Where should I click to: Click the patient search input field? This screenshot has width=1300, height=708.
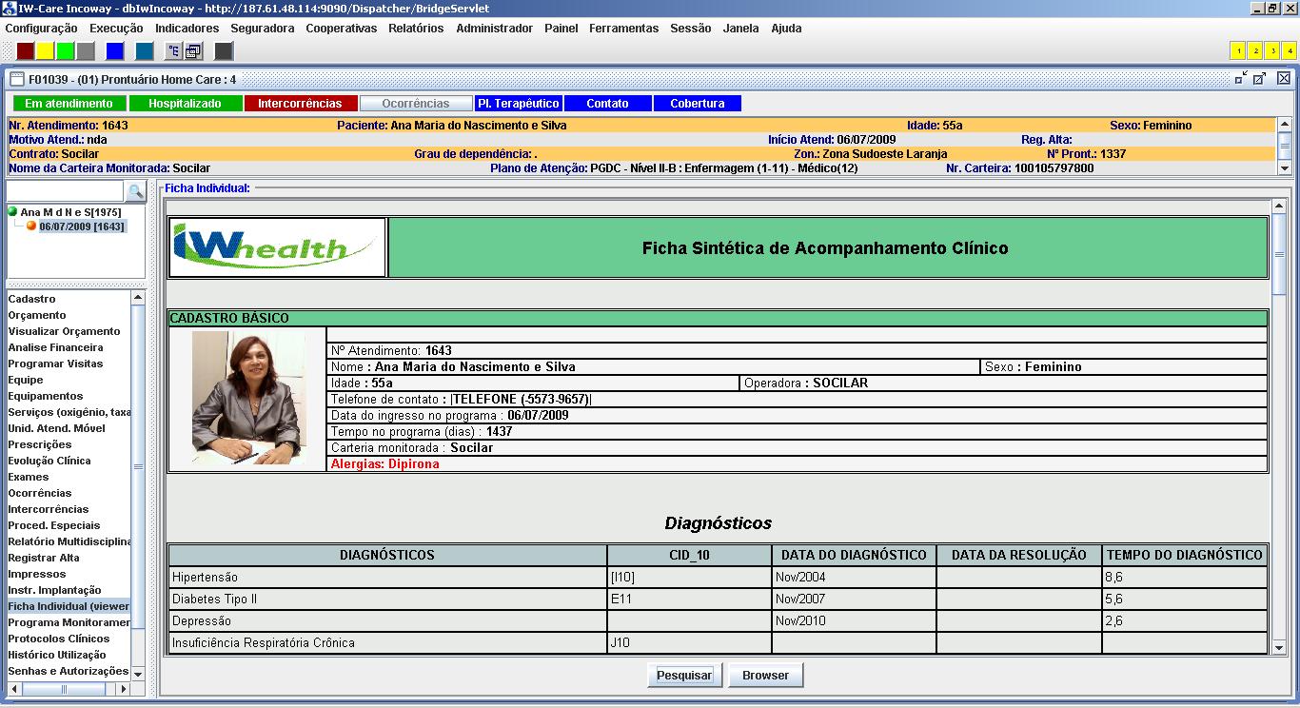(x=66, y=192)
